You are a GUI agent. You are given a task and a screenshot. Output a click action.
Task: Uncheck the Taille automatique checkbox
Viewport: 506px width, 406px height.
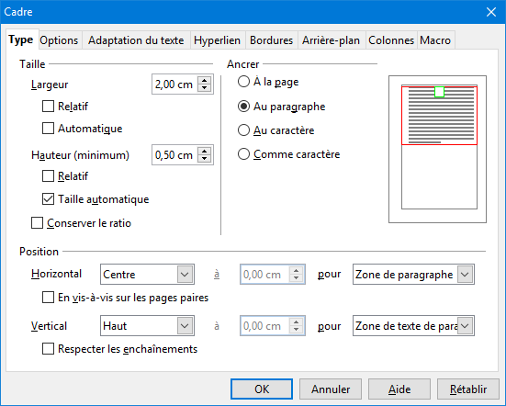[x=48, y=199]
